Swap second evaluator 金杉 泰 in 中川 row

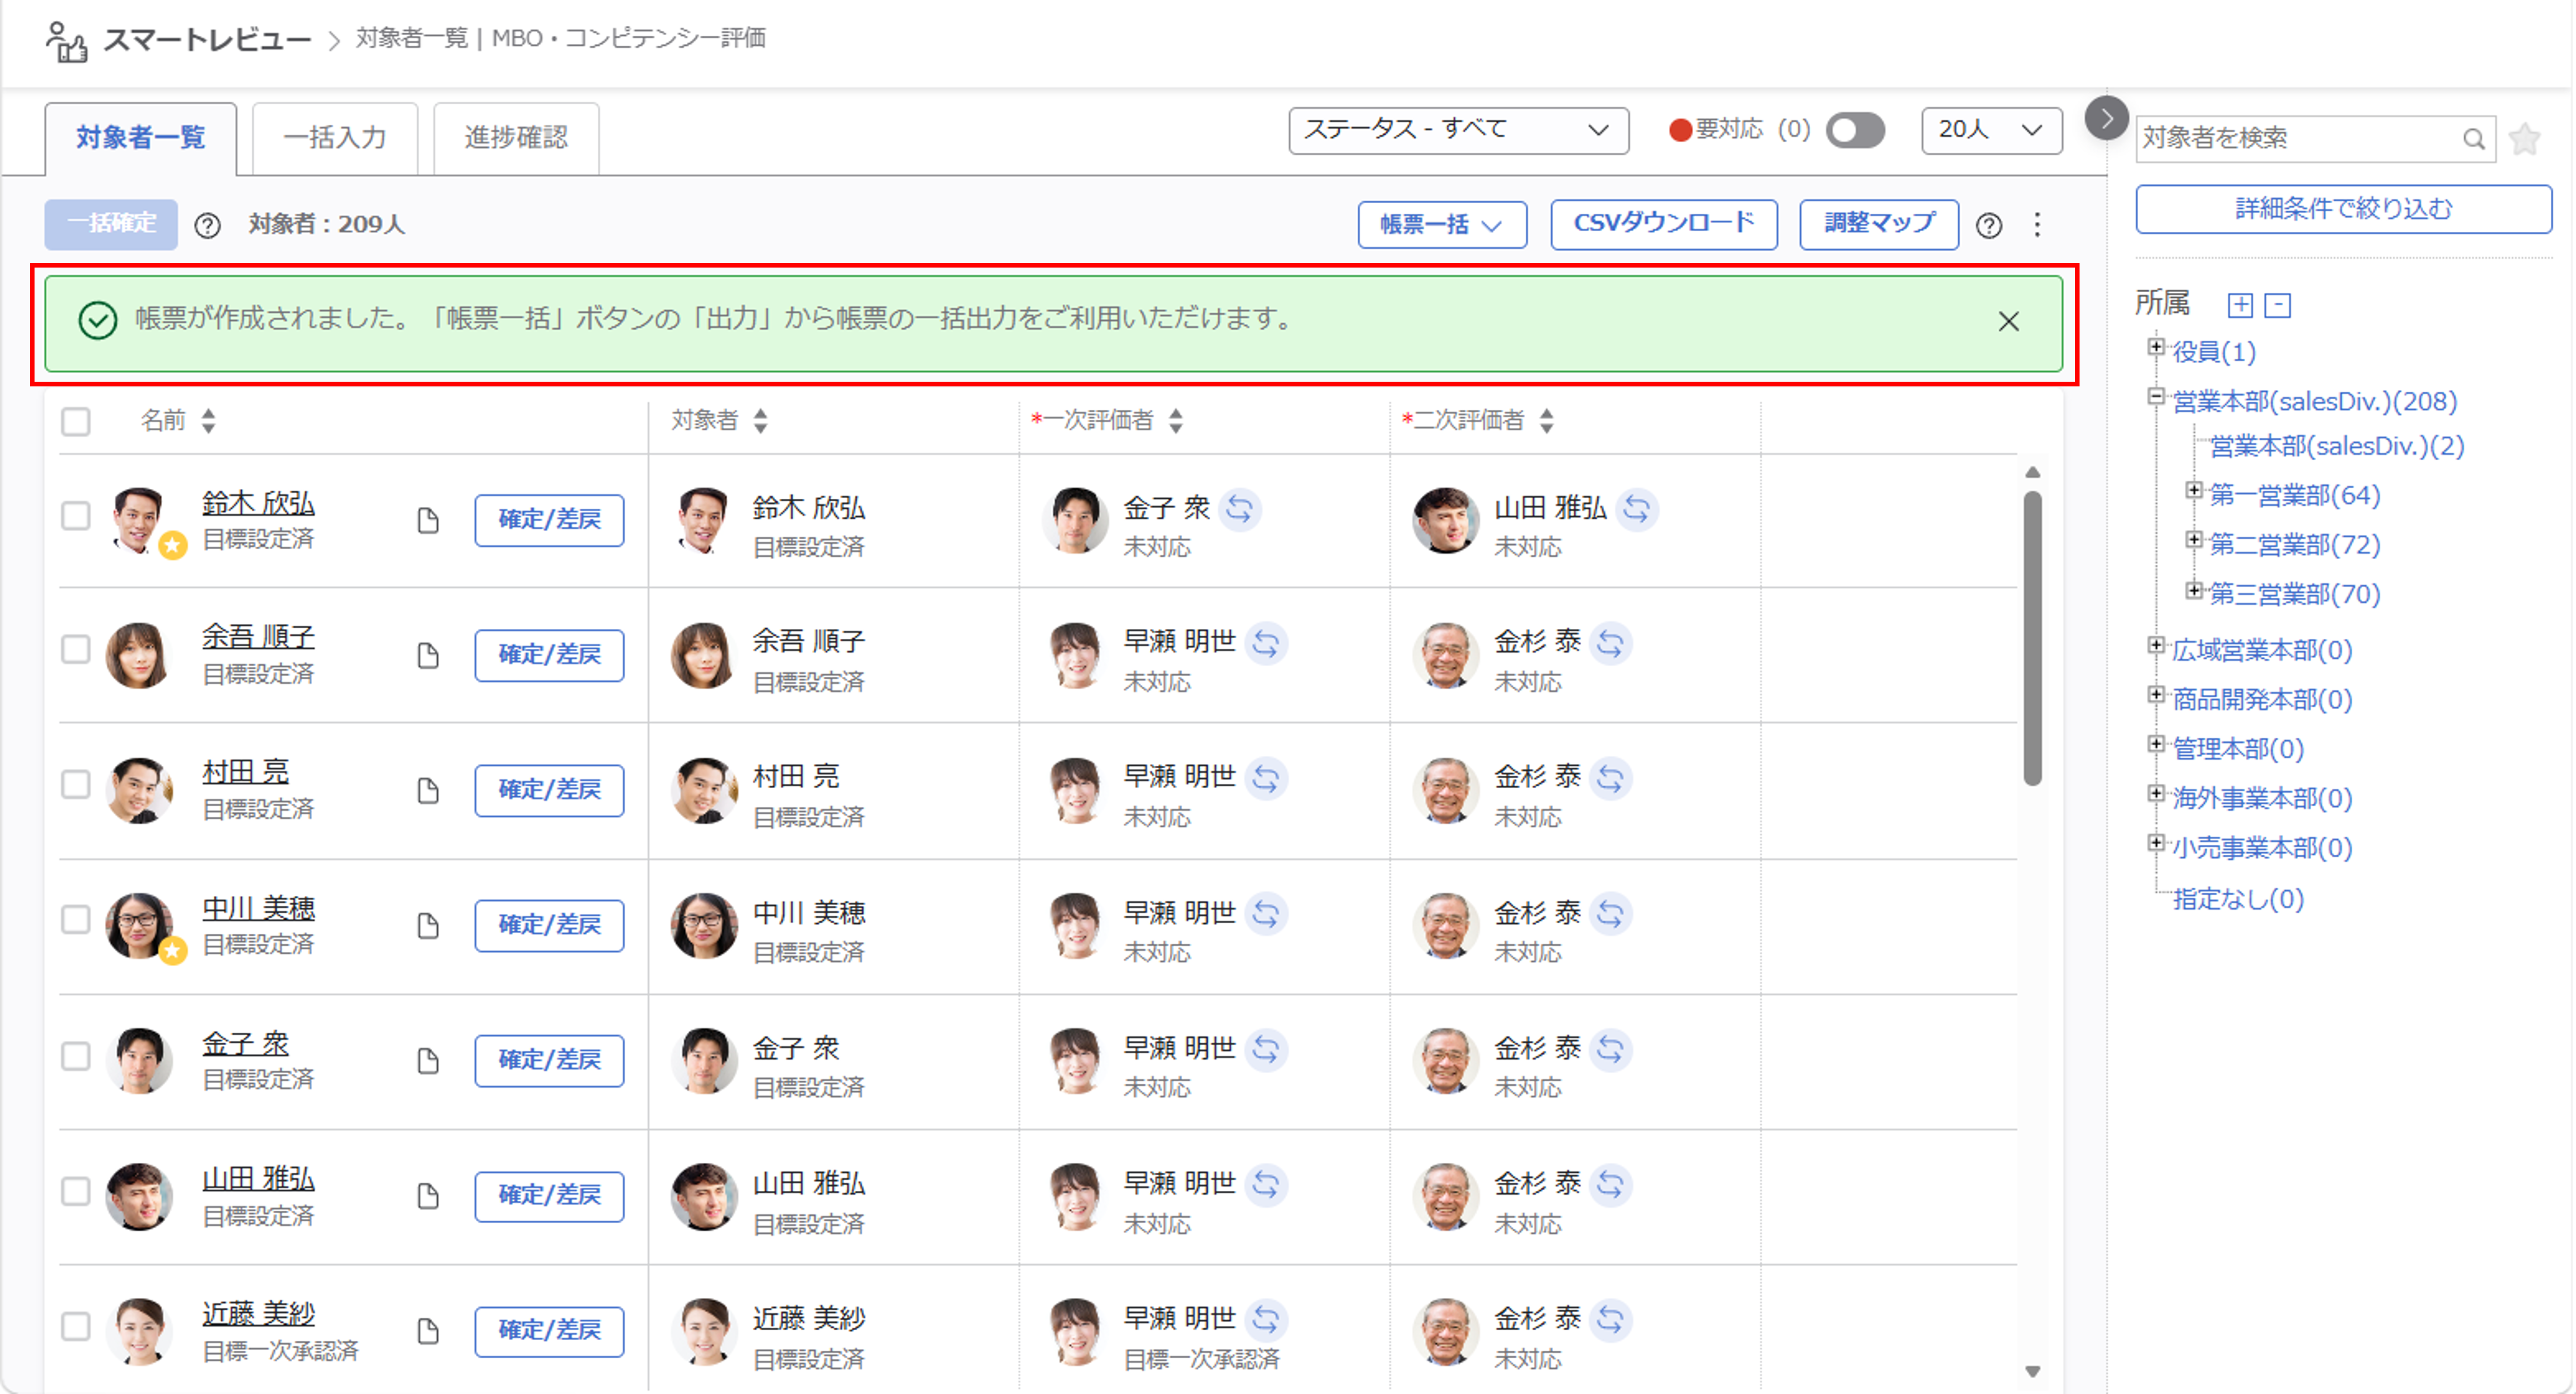(1610, 913)
